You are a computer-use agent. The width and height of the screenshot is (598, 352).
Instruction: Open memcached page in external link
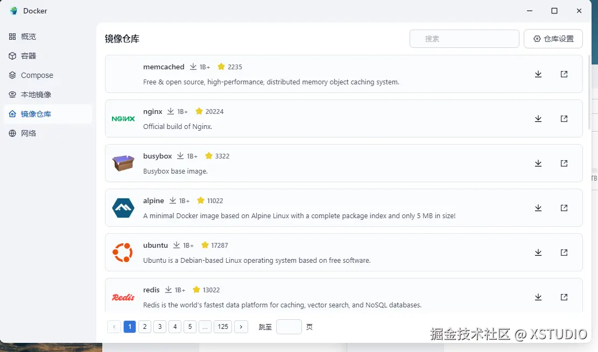[x=564, y=74]
